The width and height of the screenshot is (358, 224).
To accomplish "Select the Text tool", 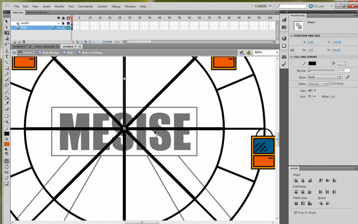I will click(x=7, y=56).
